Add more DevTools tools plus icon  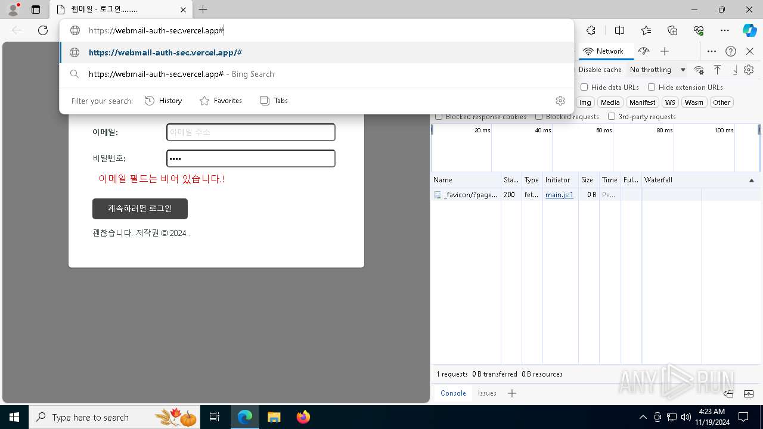665,51
